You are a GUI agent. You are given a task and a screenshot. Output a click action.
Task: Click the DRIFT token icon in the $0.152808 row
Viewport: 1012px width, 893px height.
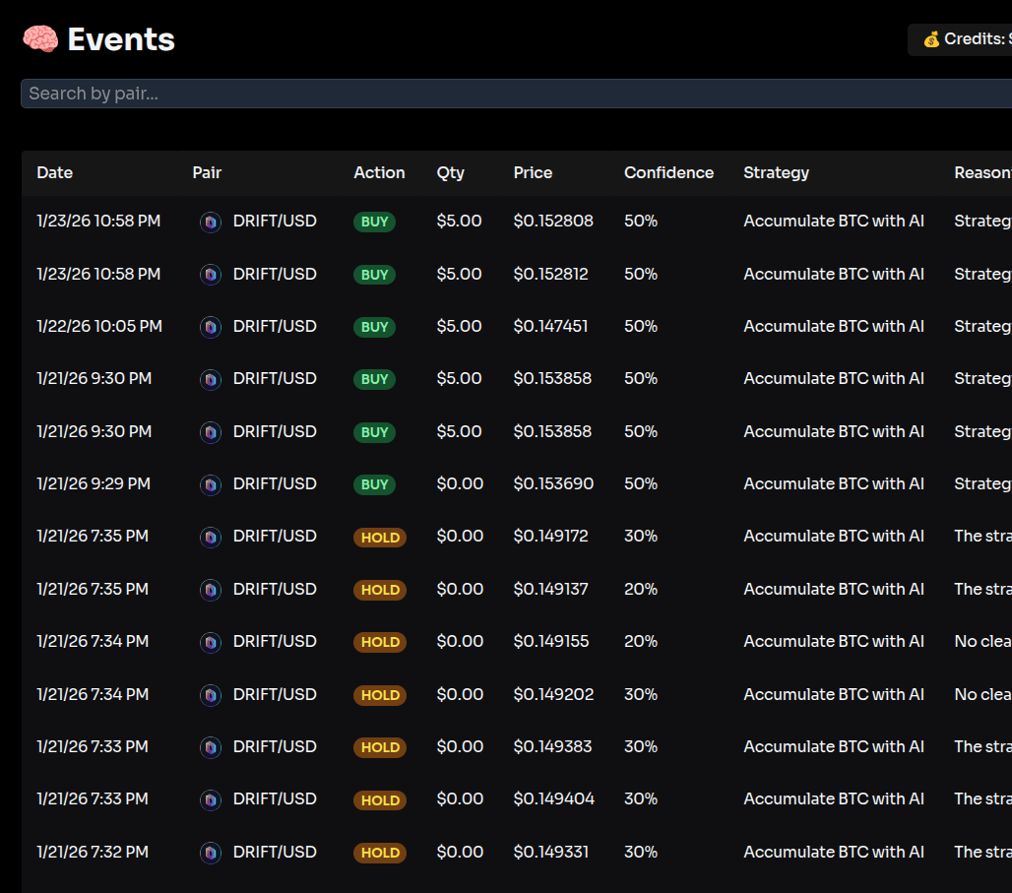click(211, 222)
